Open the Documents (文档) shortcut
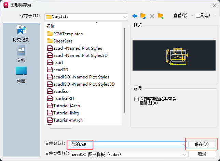 21,54
